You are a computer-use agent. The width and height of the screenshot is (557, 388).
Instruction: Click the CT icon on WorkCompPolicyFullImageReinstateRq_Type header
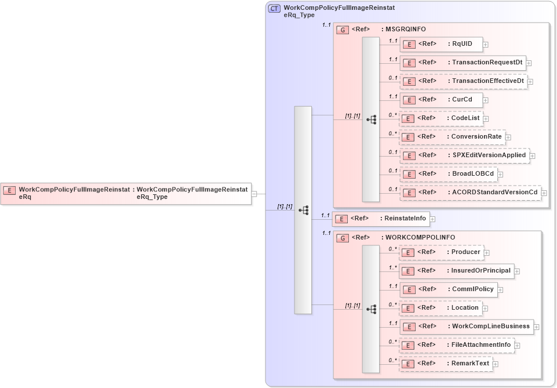[275, 8]
